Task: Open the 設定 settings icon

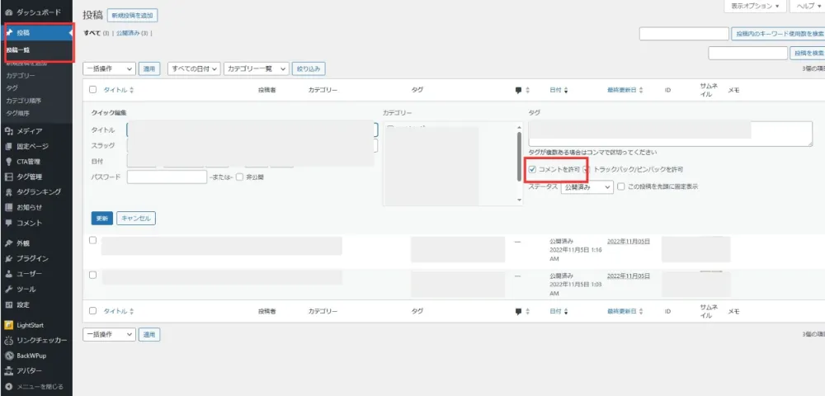Action: (x=8, y=305)
